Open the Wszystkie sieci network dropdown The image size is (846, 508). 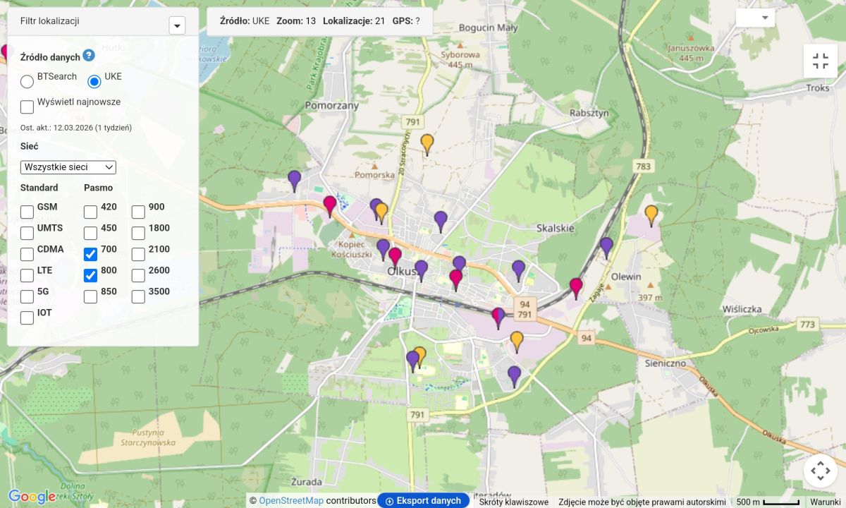[68, 167]
